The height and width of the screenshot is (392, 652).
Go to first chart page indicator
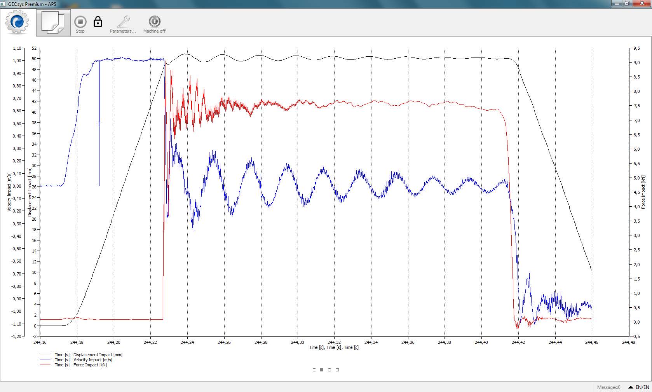tap(314, 370)
